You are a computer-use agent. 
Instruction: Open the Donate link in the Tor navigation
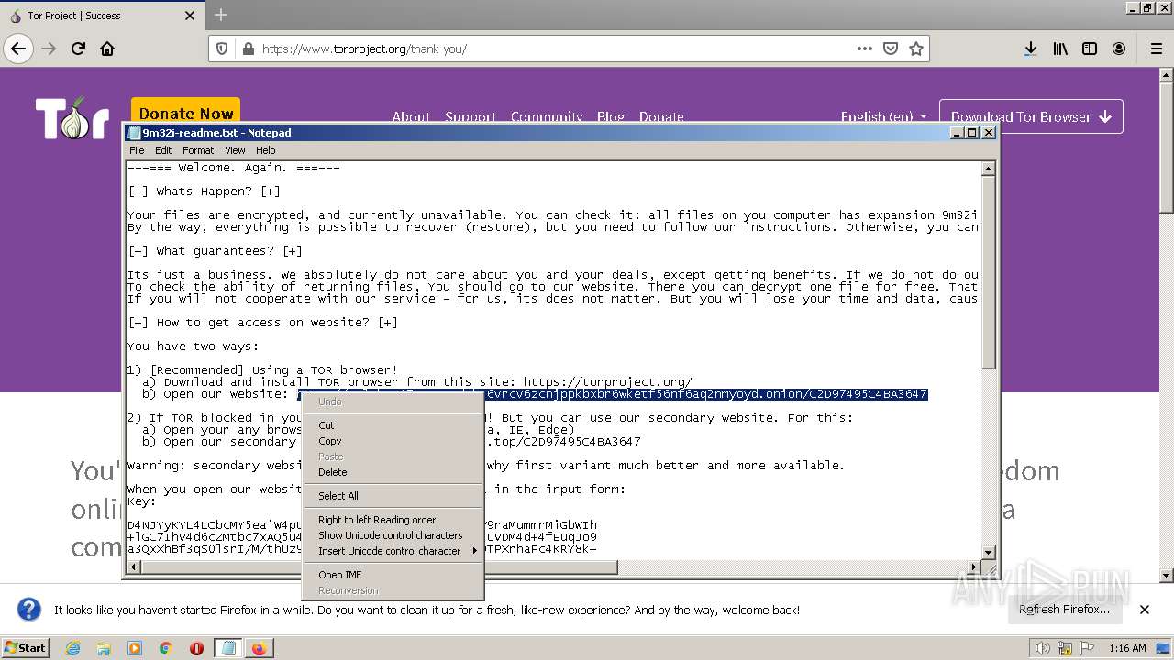click(x=661, y=116)
